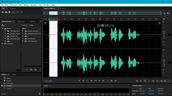
Task: Open the Effects menu
Action: 26,5
